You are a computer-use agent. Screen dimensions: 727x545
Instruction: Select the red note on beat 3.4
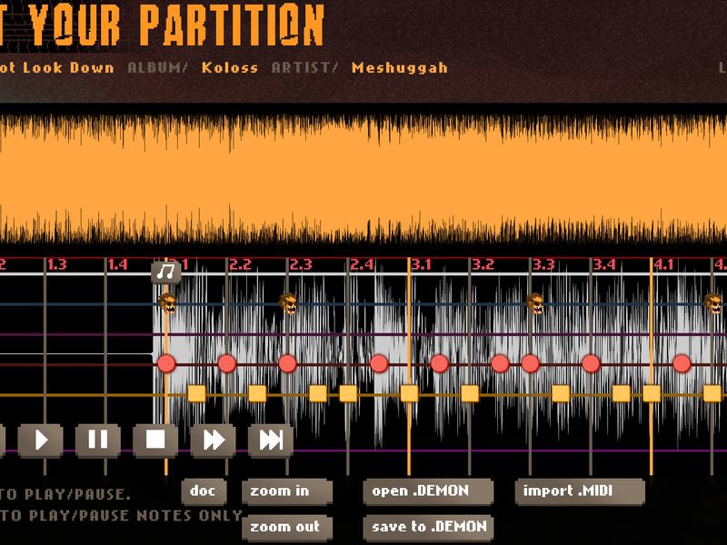click(x=591, y=364)
